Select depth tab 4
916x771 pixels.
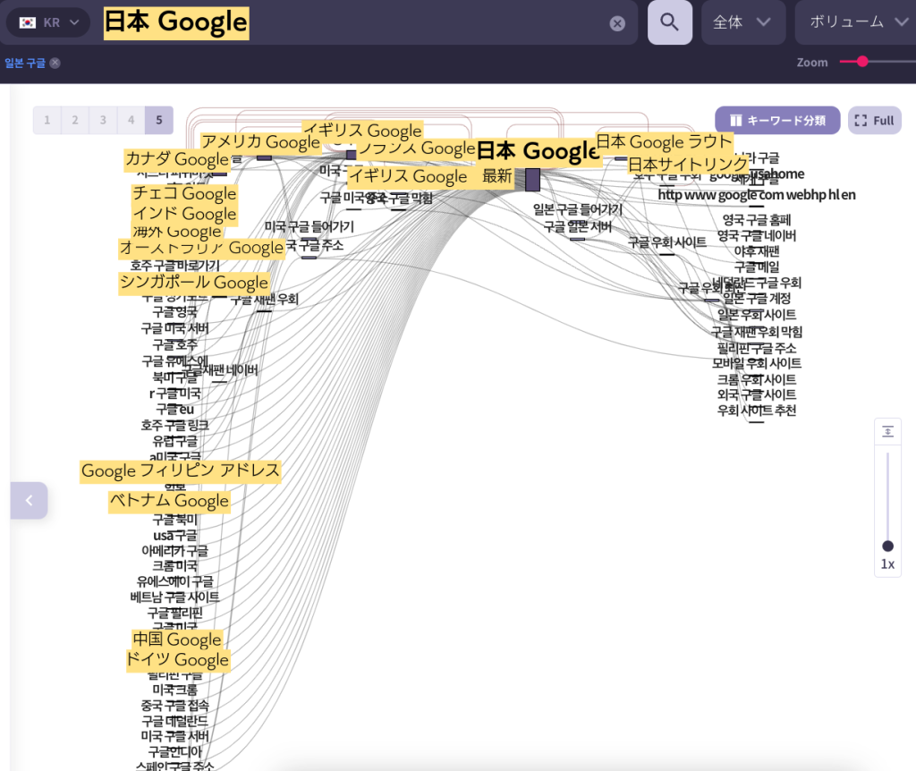[x=131, y=121]
